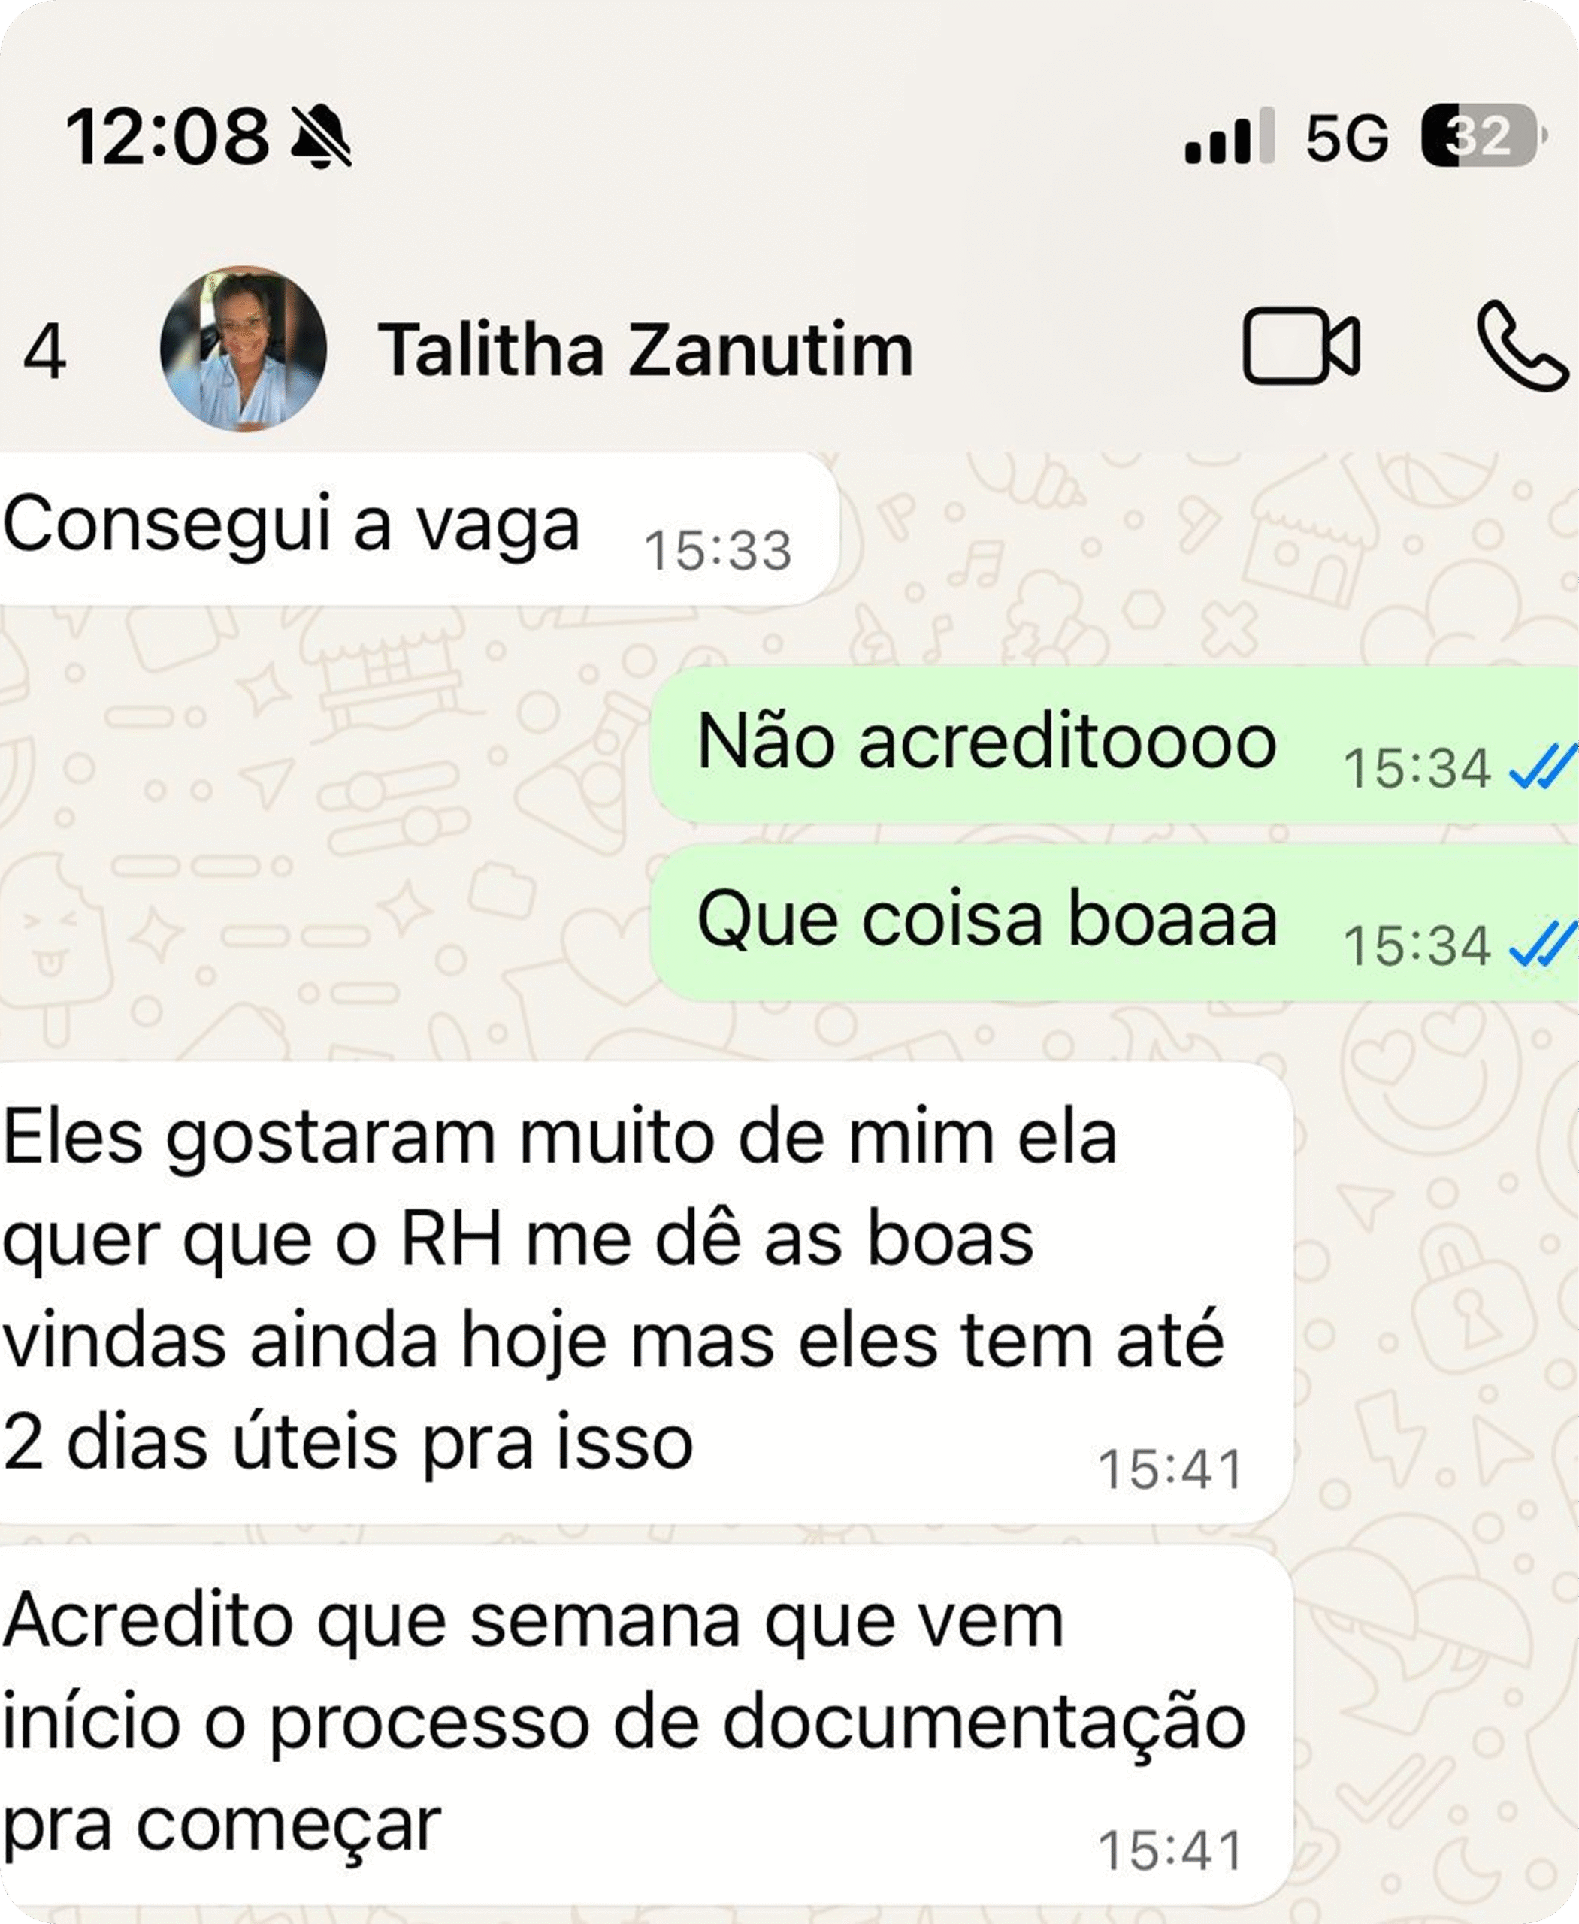Tap the 15:41 timestamp beside "pra isso"
Viewport: 1579px width, 1924px height.
[x=1169, y=1469]
